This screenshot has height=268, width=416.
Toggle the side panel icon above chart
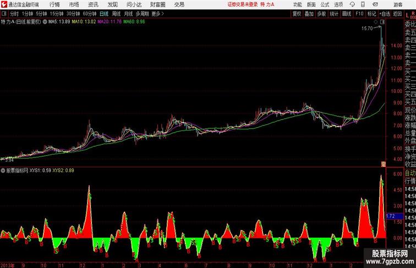pos(382,22)
